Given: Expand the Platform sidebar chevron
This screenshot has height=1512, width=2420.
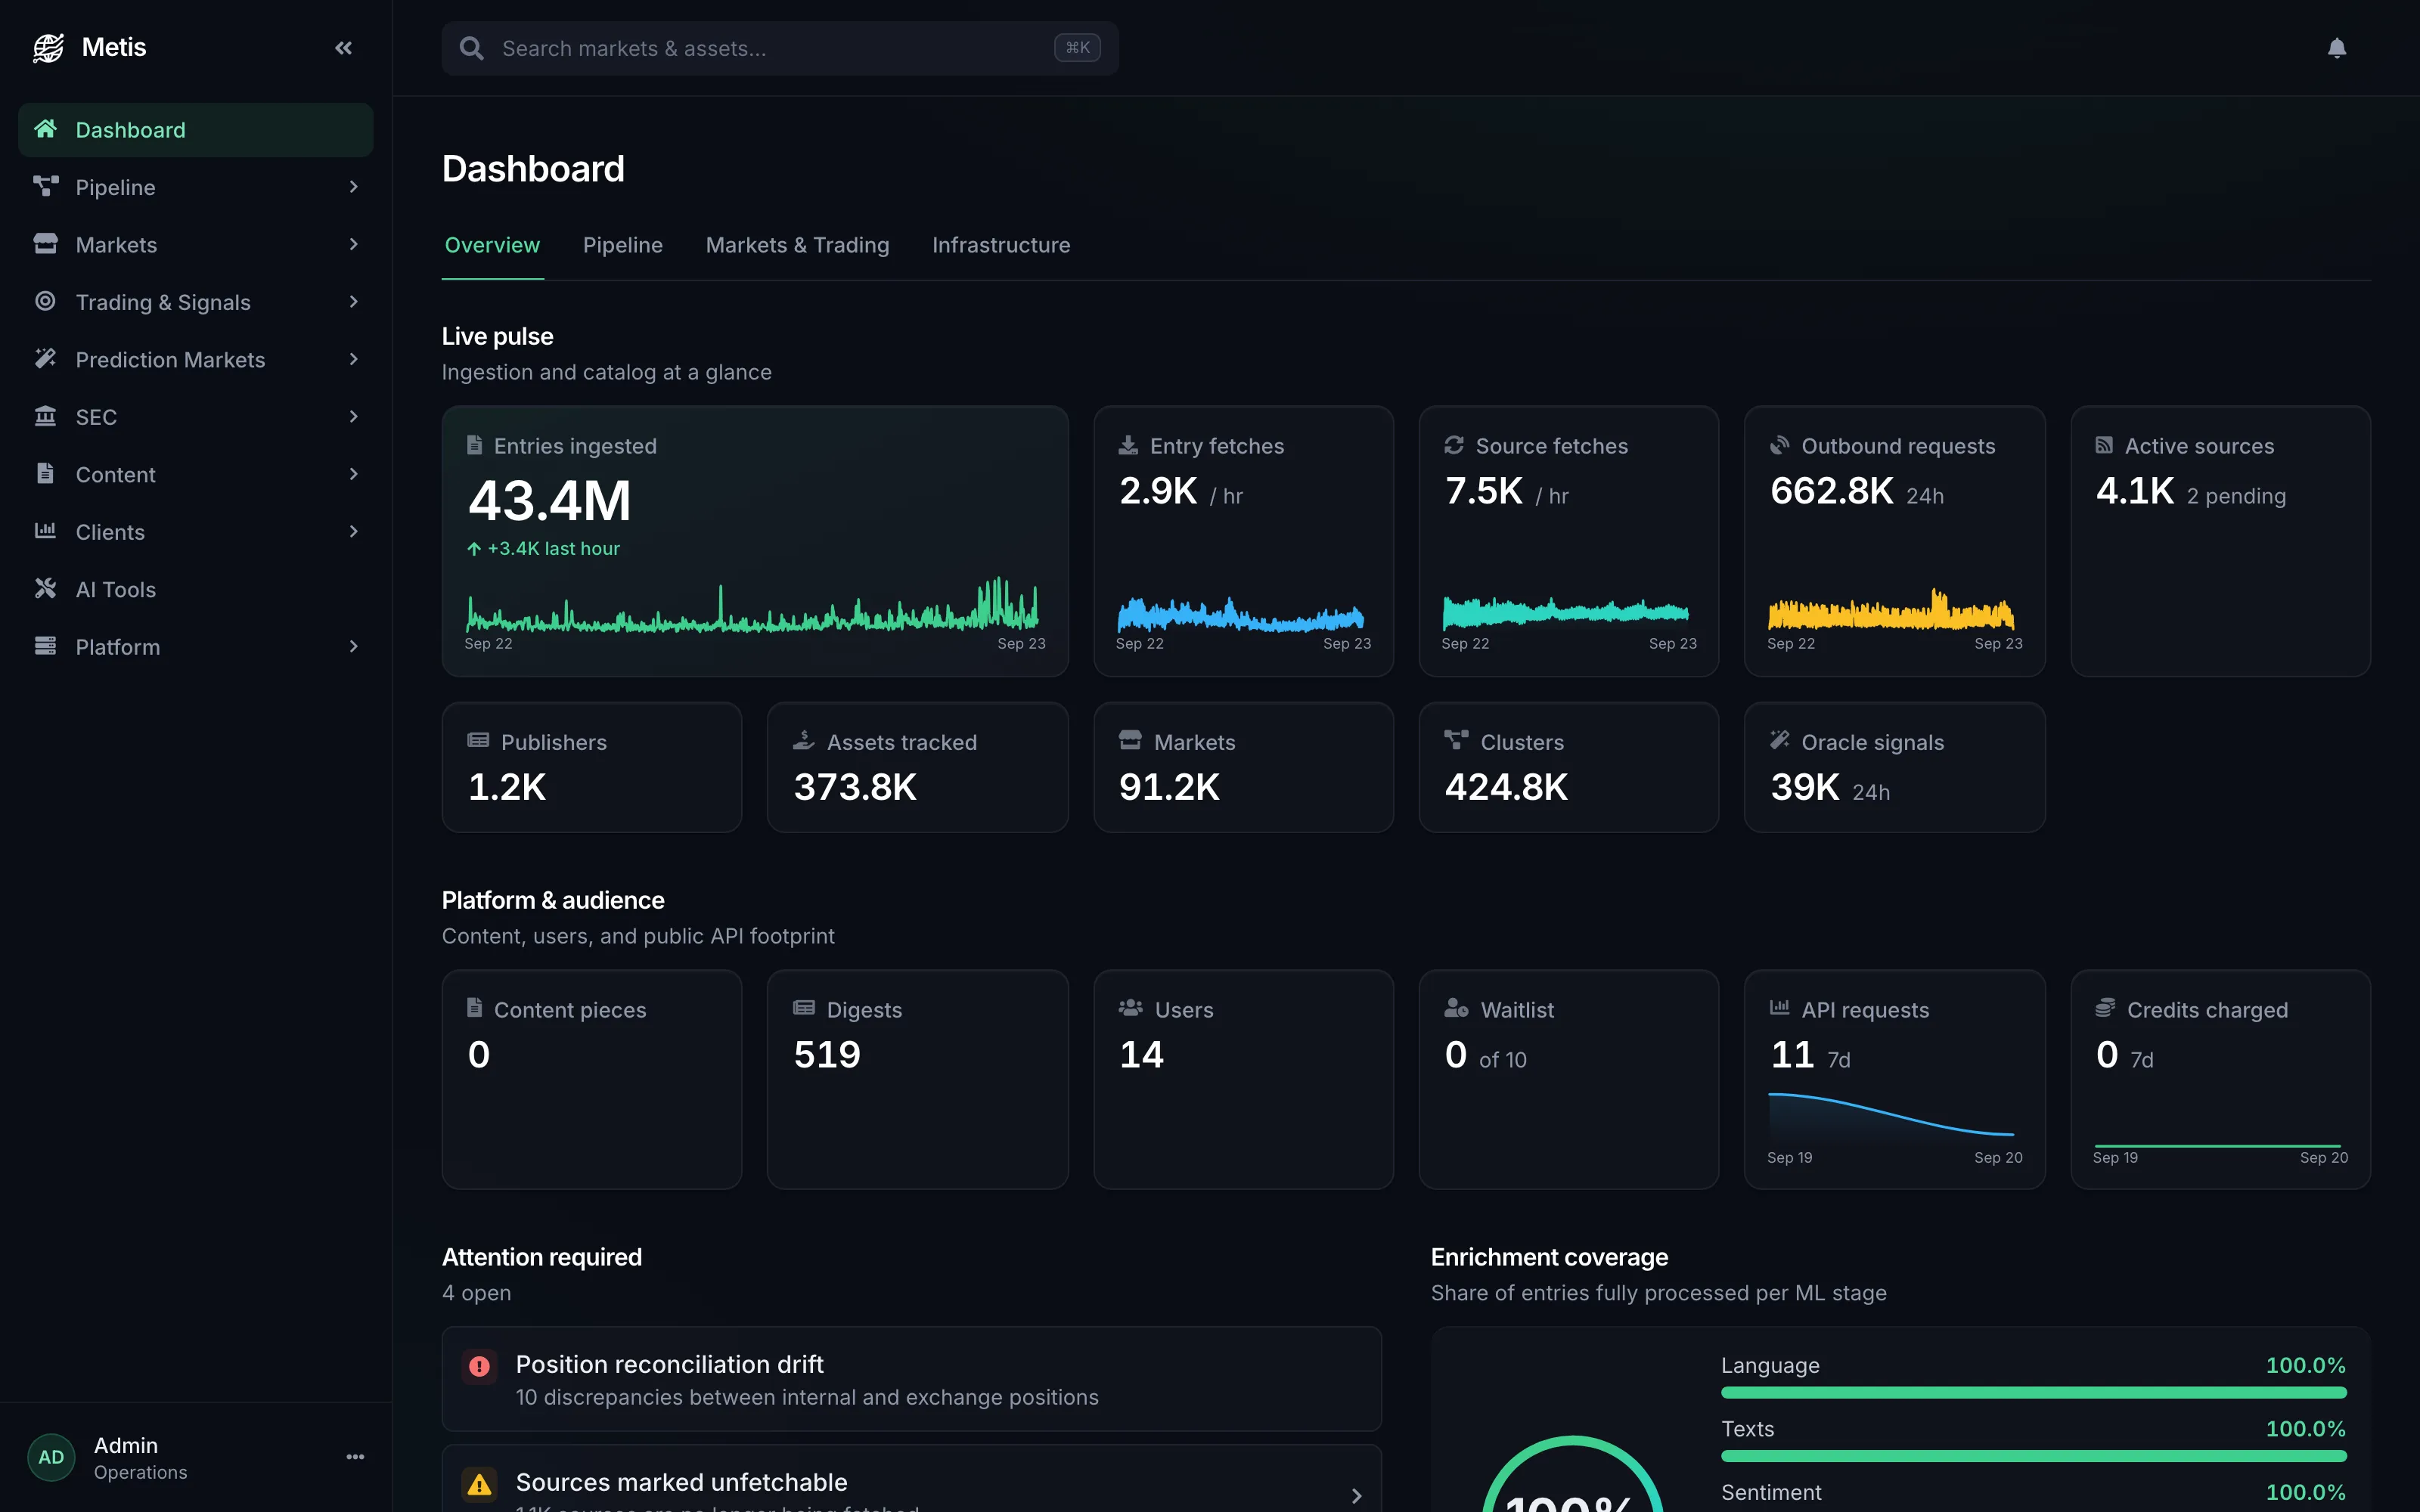Looking at the screenshot, I should point(353,647).
